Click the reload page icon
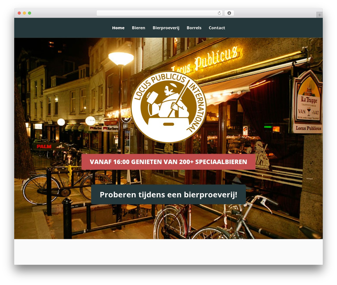The height and width of the screenshot is (285, 337). click(x=219, y=13)
